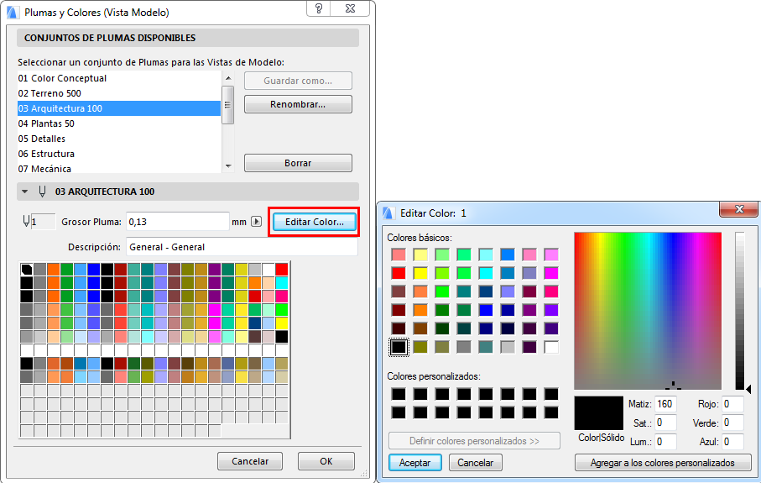Open the Editar Color... dialog
The image size is (761, 483).
tap(314, 222)
